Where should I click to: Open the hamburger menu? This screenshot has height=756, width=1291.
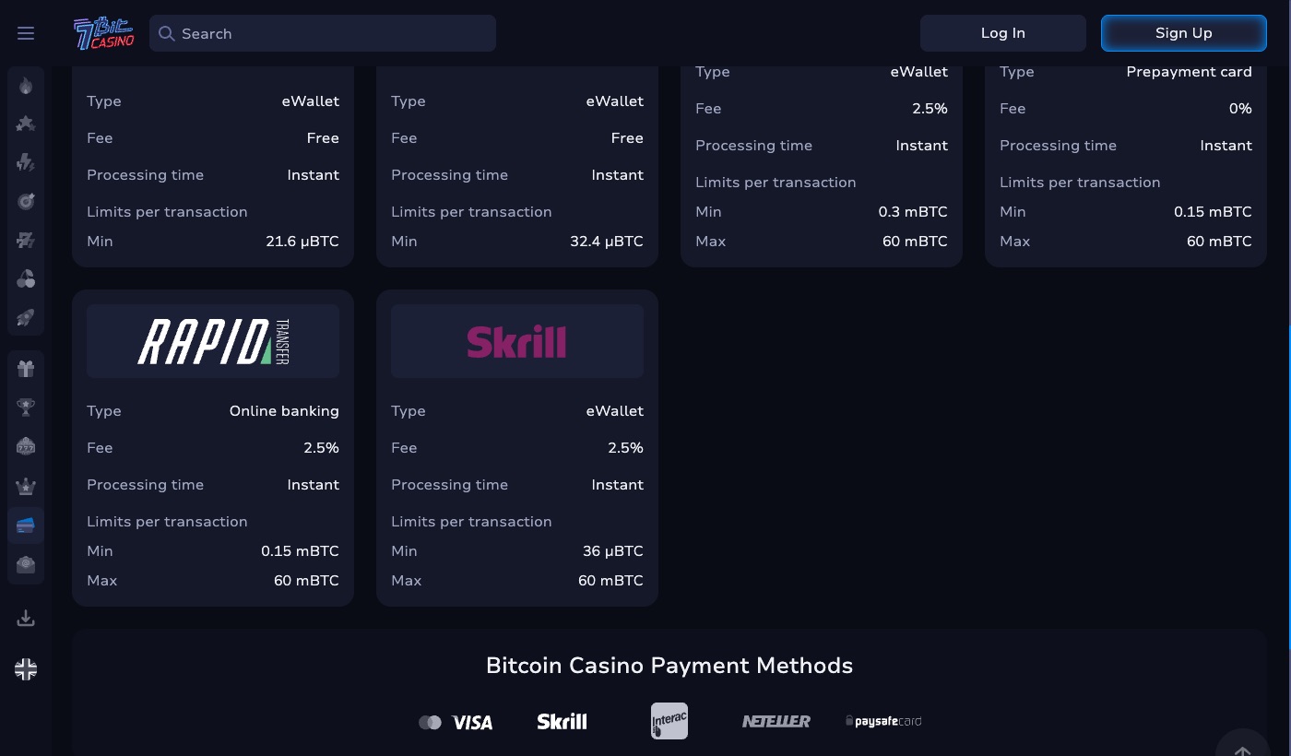[x=26, y=33]
